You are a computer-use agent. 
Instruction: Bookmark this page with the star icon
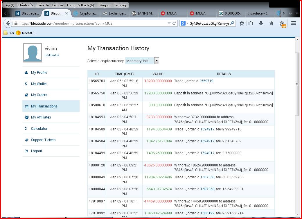242,24
